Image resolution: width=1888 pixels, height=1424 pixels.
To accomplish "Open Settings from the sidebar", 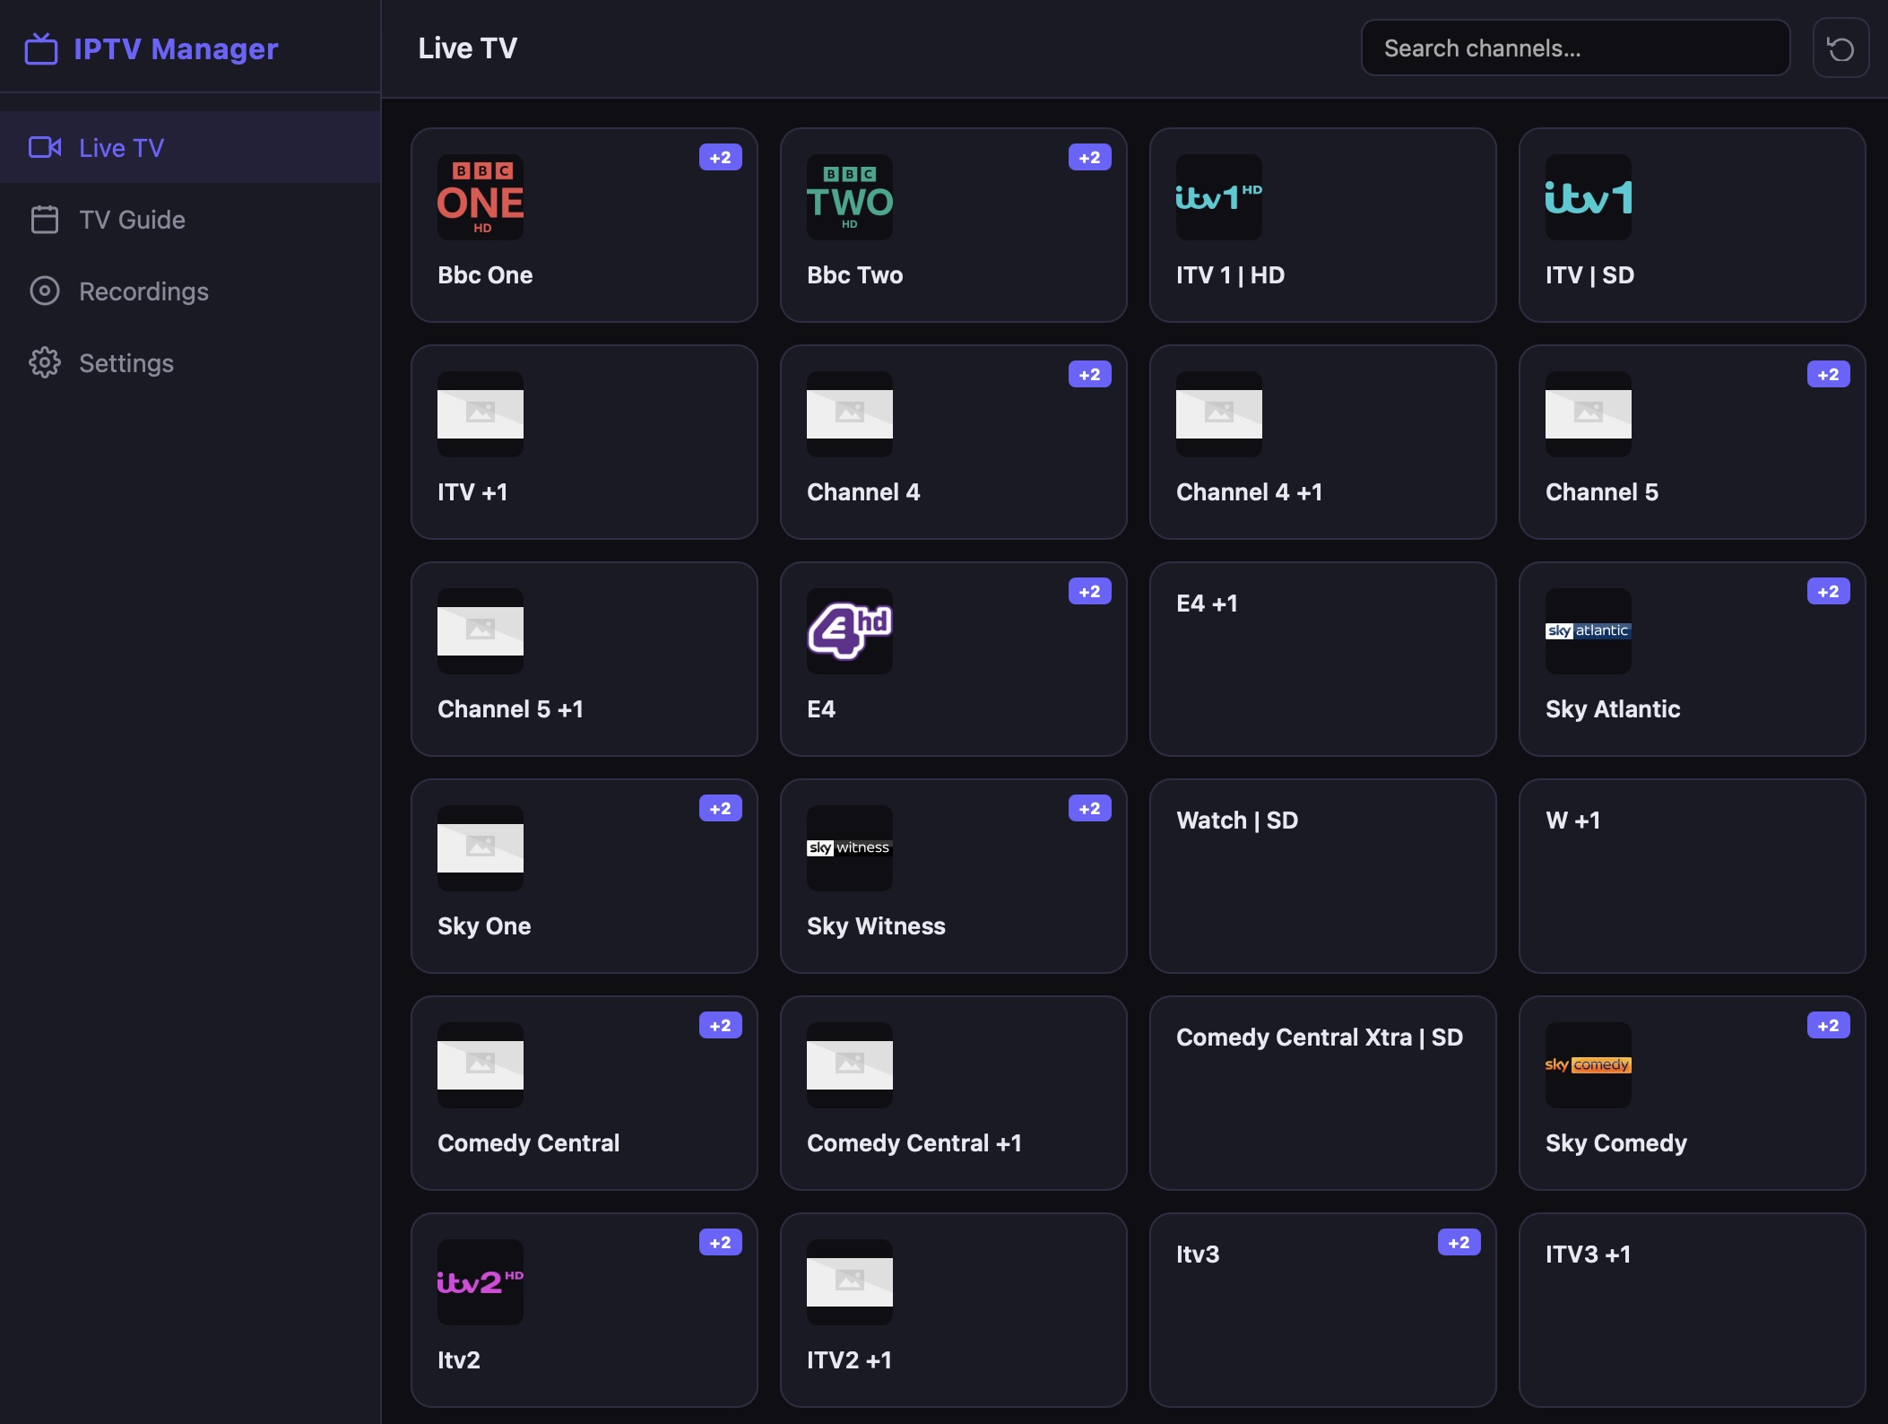I will [190, 363].
